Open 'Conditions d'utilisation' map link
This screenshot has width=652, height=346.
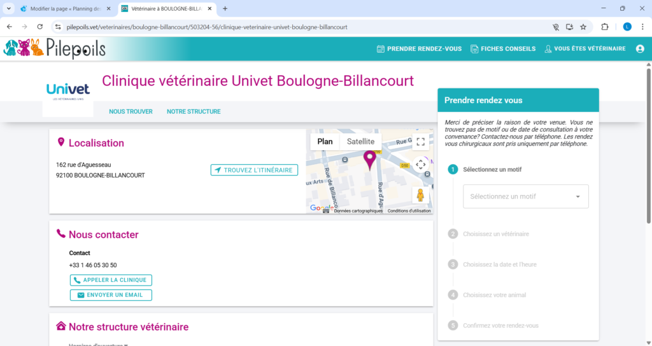pyautogui.click(x=409, y=211)
